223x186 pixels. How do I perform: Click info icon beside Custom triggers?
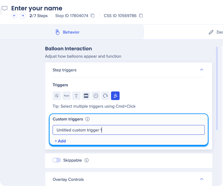coord(88,119)
